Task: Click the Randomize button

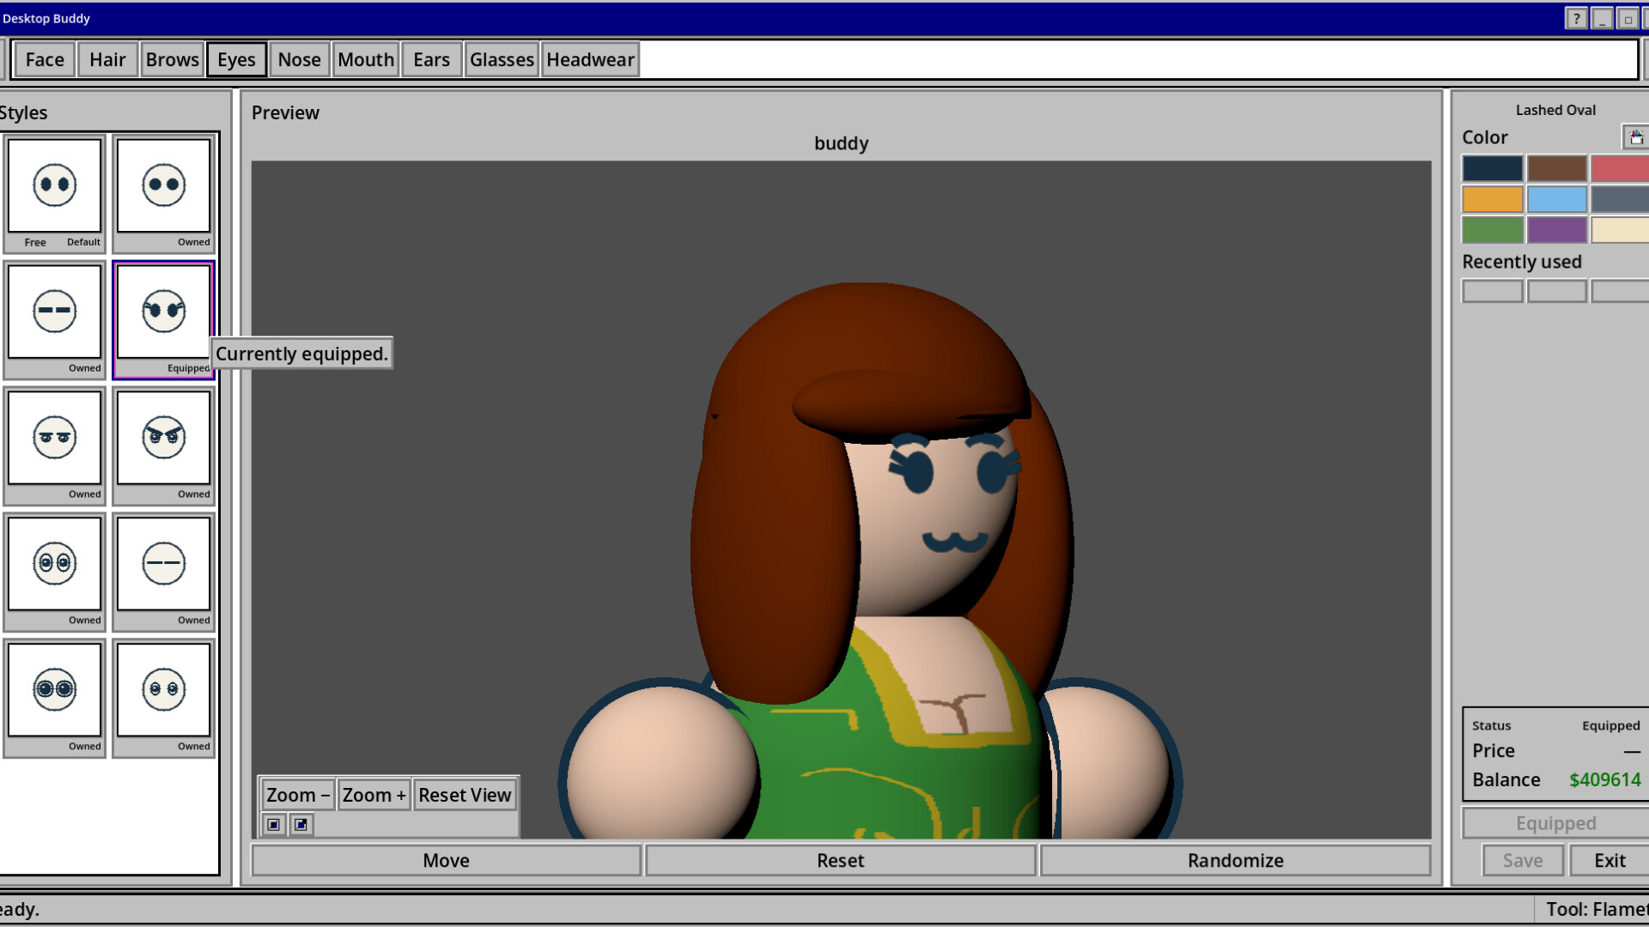Action: click(1235, 860)
